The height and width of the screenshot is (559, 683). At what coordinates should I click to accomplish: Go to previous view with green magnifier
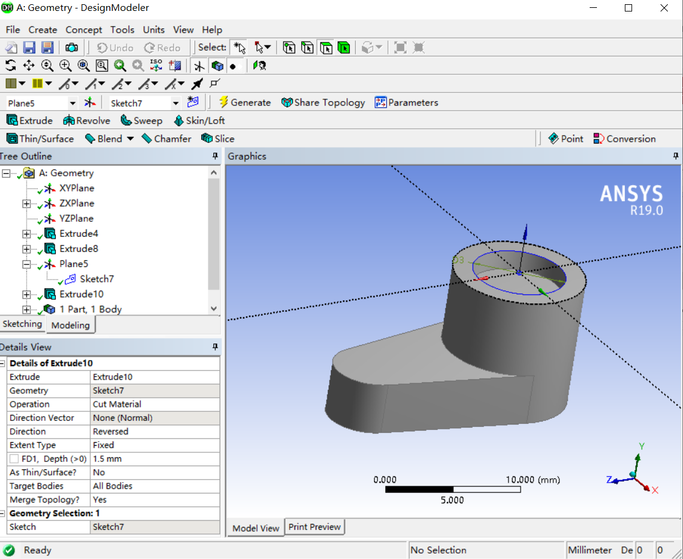pos(120,66)
